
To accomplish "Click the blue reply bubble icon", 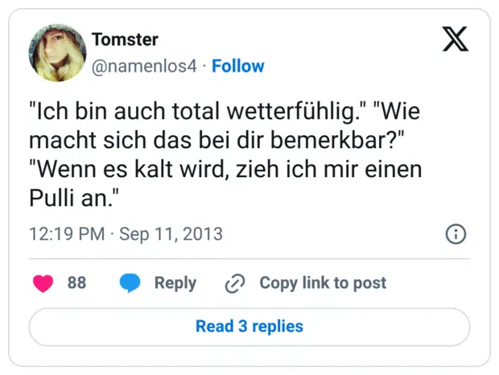I will coord(130,283).
